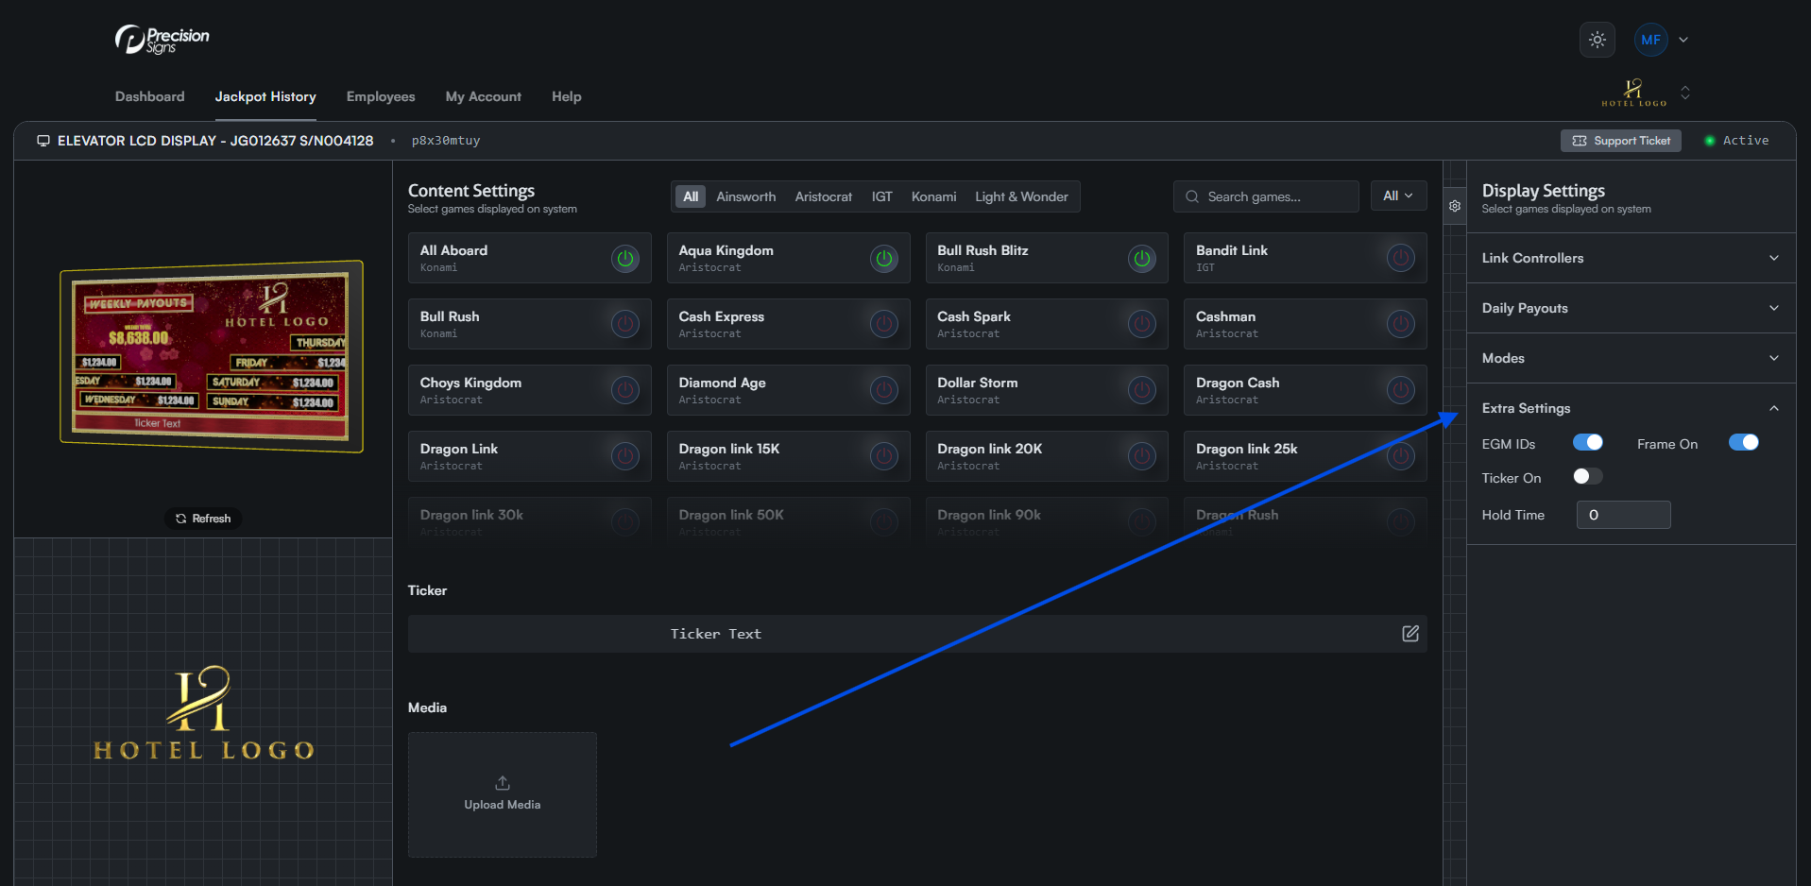Turn off the Frame On switch
Image resolution: width=1811 pixels, height=886 pixels.
coord(1743,443)
